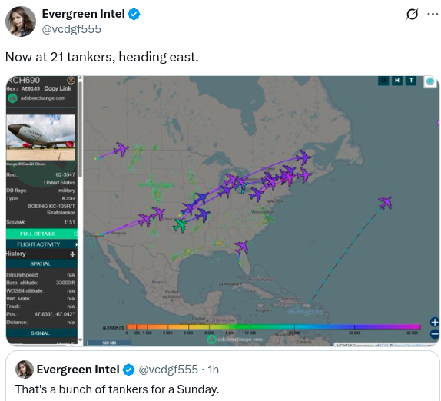Open the SIGNAL section header
The image size is (441, 401).
pyautogui.click(x=41, y=333)
